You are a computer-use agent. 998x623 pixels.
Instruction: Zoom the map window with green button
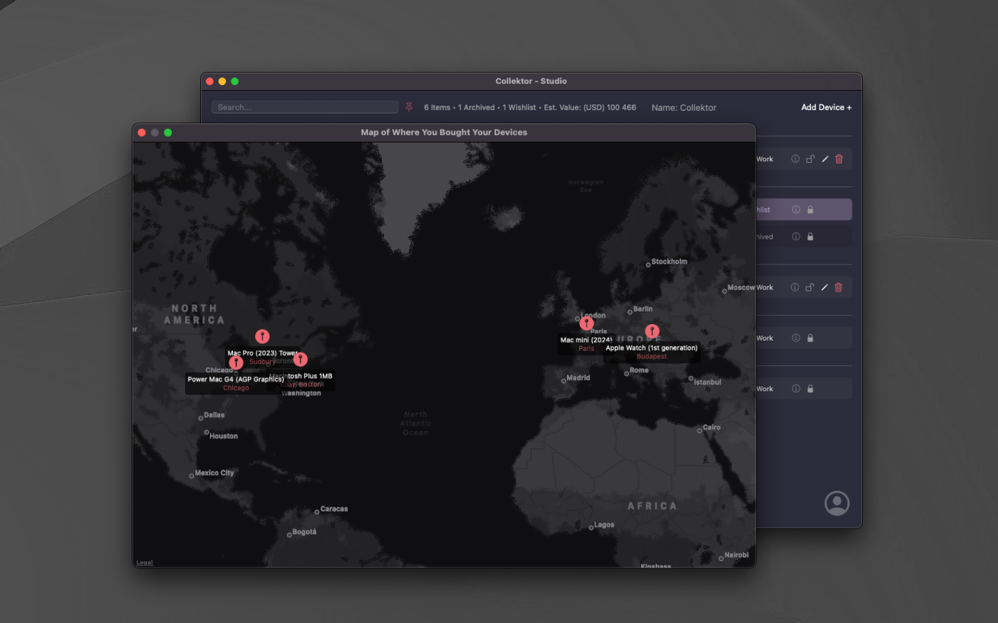click(x=168, y=133)
